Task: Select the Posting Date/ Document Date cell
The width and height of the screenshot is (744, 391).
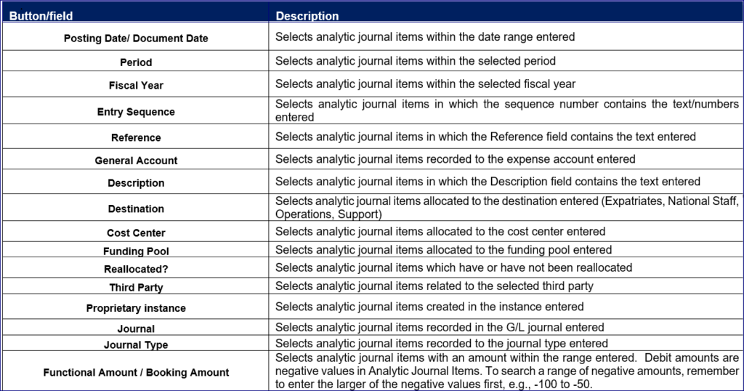Action: 136,38
